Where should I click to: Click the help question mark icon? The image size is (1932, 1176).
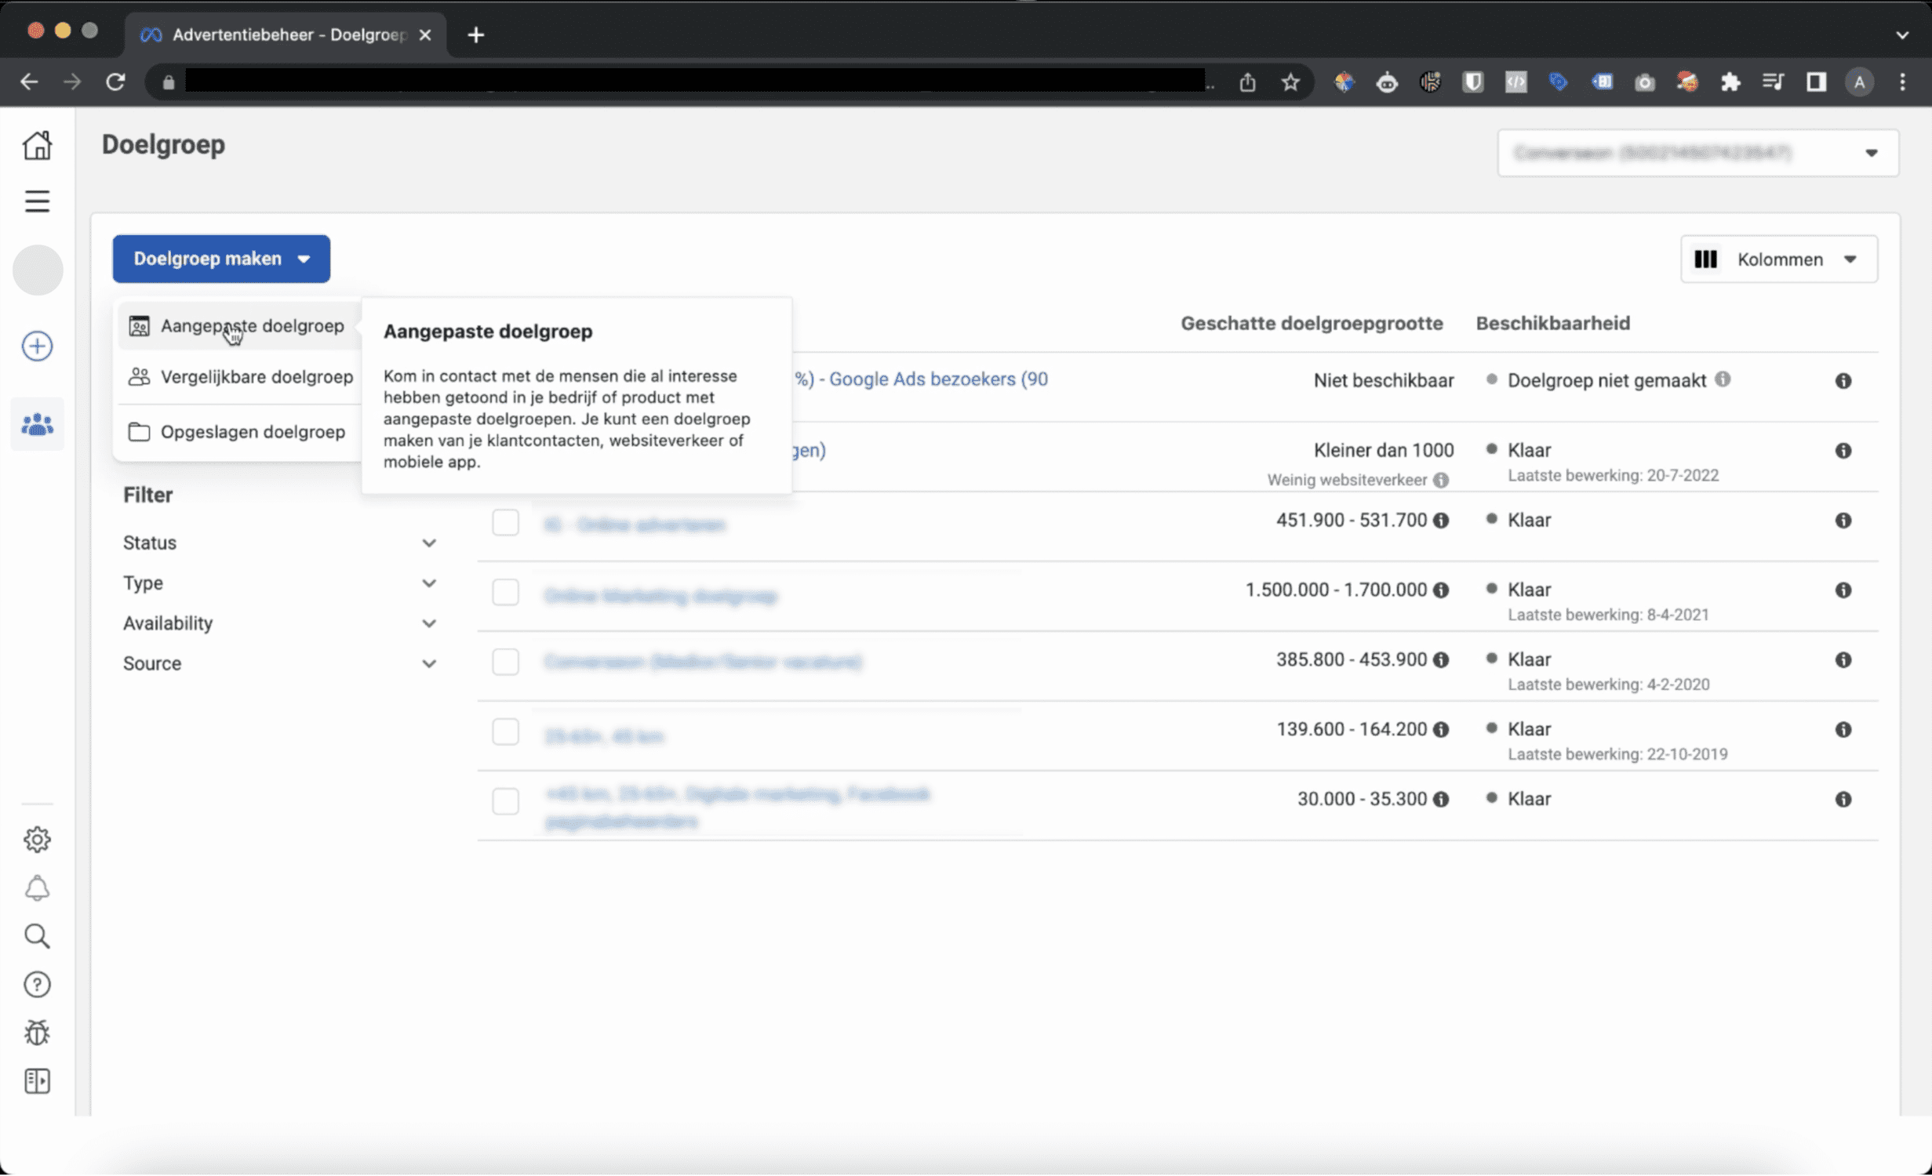click(x=38, y=985)
